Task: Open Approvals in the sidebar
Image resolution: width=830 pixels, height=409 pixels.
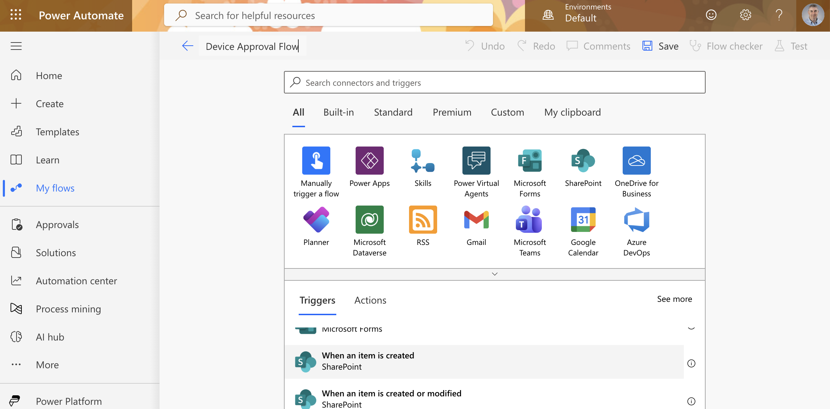Action: (x=57, y=225)
